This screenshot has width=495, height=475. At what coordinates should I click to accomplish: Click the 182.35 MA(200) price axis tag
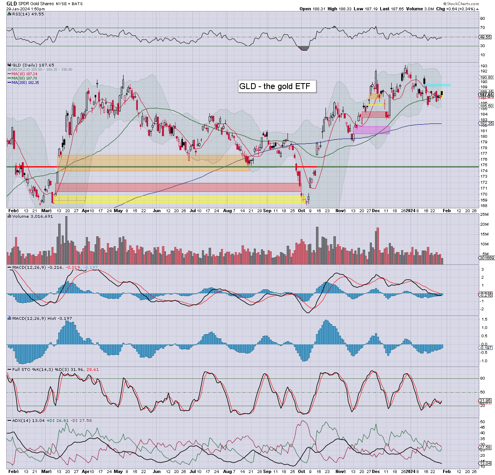(486, 123)
